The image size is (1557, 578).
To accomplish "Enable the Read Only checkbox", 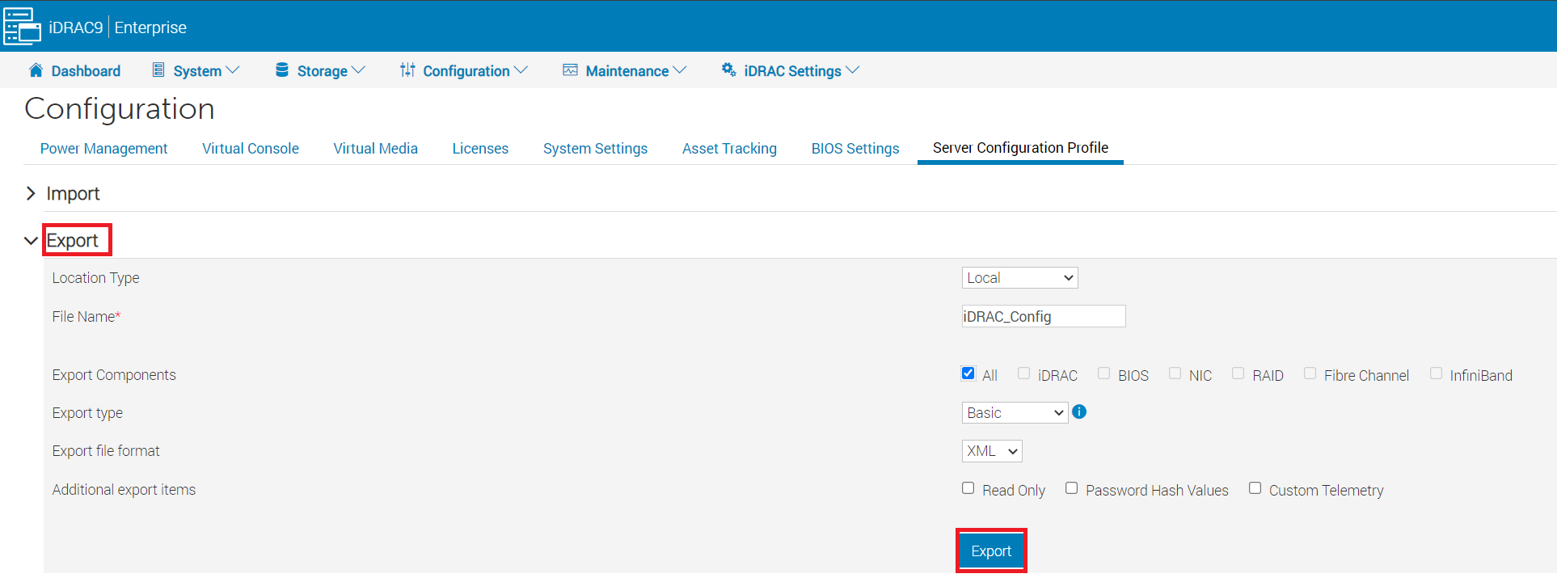I will tap(968, 488).
